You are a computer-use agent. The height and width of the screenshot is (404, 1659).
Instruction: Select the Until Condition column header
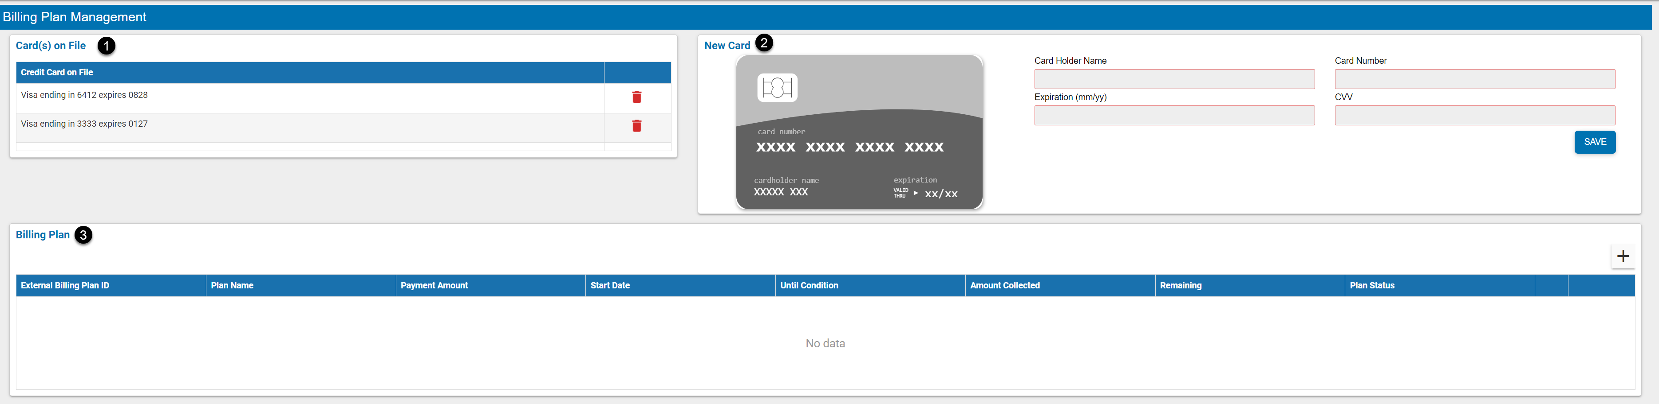(809, 285)
